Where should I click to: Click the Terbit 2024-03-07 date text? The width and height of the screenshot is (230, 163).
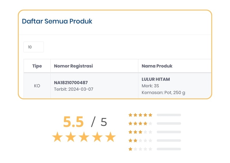click(74, 89)
